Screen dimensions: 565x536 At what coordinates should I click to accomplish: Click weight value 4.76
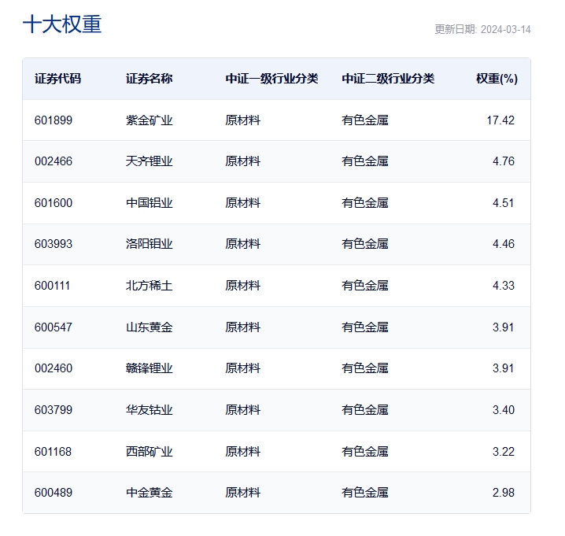(504, 161)
